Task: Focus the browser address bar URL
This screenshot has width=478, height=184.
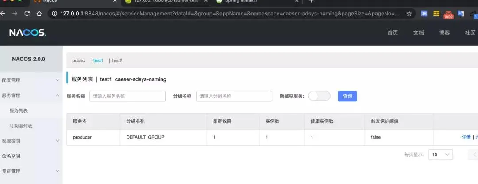Action: point(229,14)
